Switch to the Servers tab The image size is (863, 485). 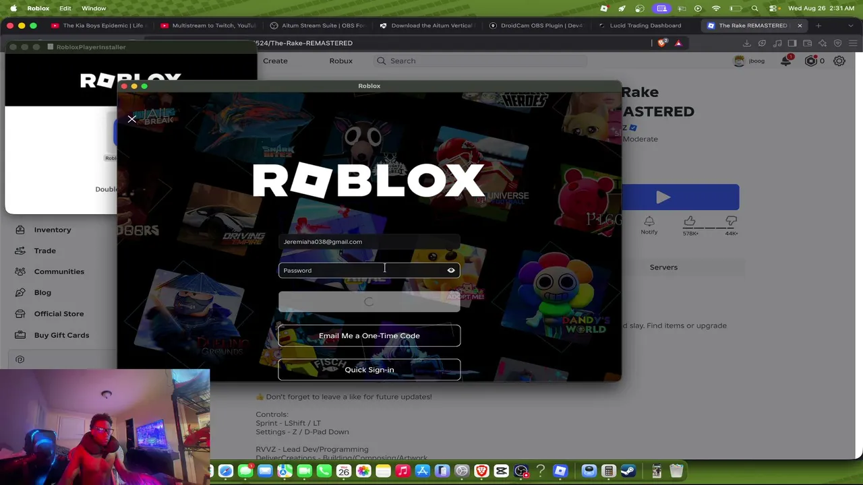click(663, 267)
